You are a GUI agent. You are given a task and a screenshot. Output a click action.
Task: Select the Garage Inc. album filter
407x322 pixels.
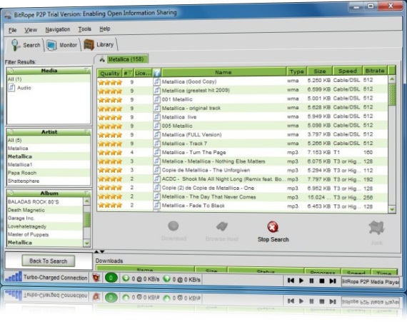tap(45, 218)
